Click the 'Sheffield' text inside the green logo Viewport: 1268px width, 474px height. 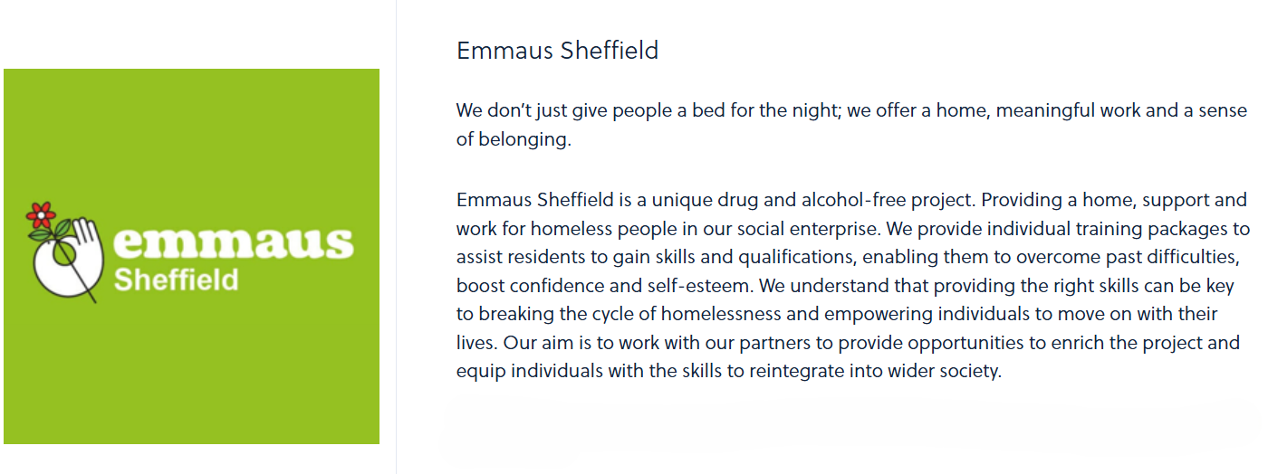coord(176,280)
